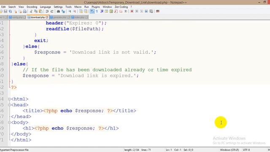This screenshot has width=270, height=152.
Task: Open the Encoding menu
Action: coord(32,7)
